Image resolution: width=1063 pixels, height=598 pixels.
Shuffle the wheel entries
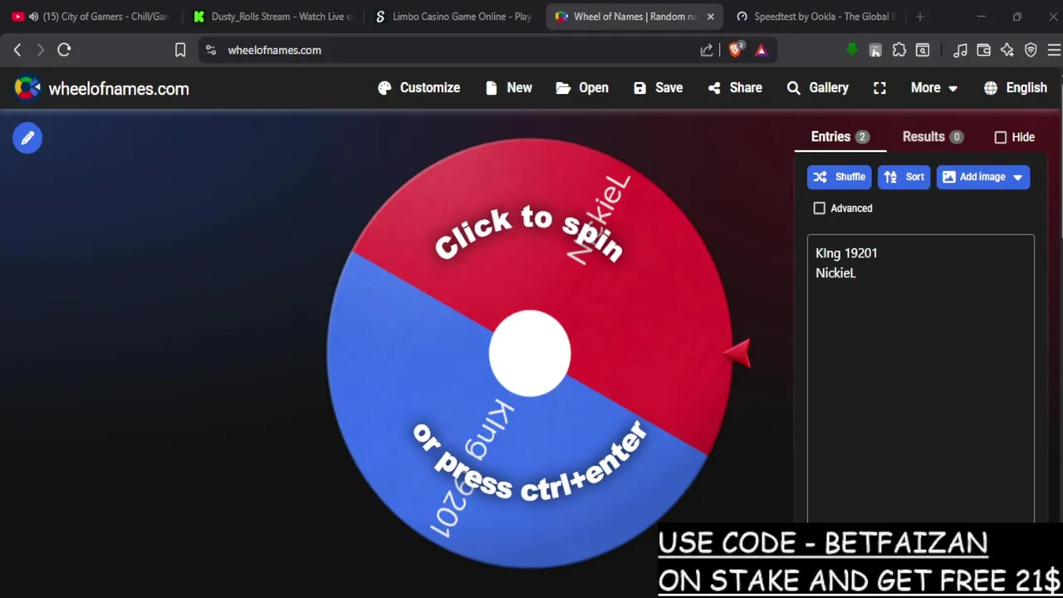tap(839, 177)
